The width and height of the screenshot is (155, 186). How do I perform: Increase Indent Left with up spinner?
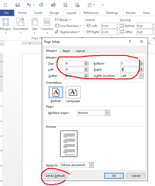pos(117,25)
